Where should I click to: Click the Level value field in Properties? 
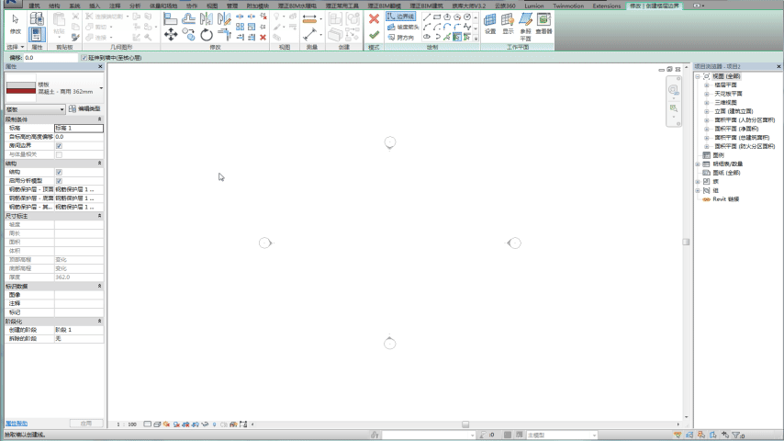79,128
